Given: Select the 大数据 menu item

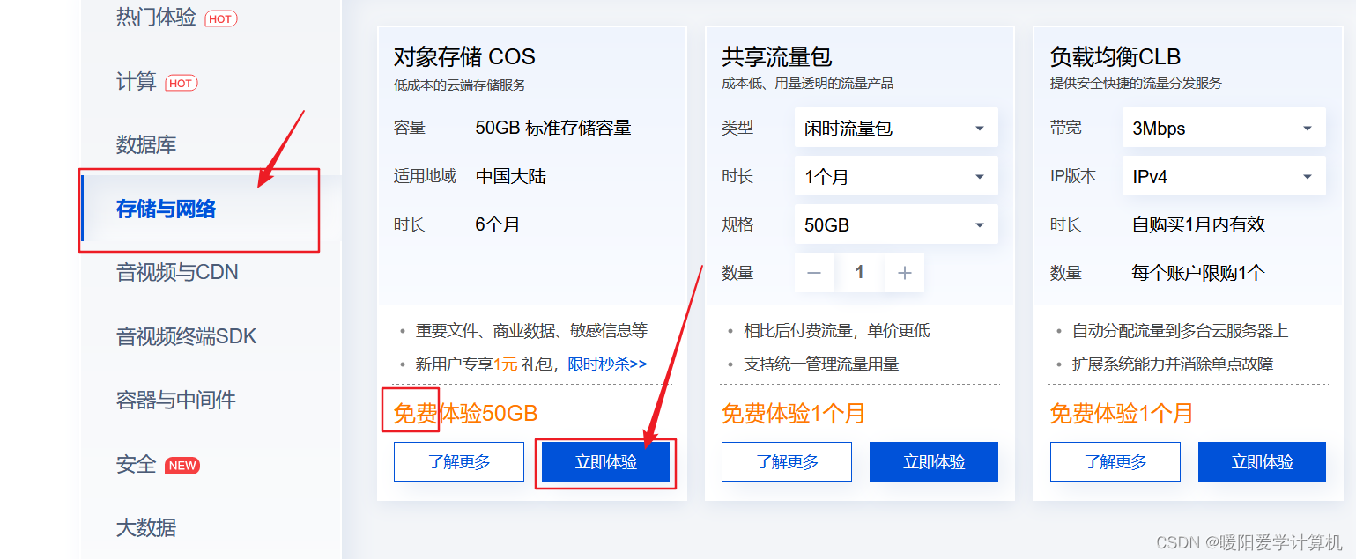Looking at the screenshot, I should [x=147, y=527].
